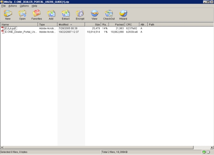Minimize the WinZip window
Viewport: 214px width, 155px height.
coord(205,2)
